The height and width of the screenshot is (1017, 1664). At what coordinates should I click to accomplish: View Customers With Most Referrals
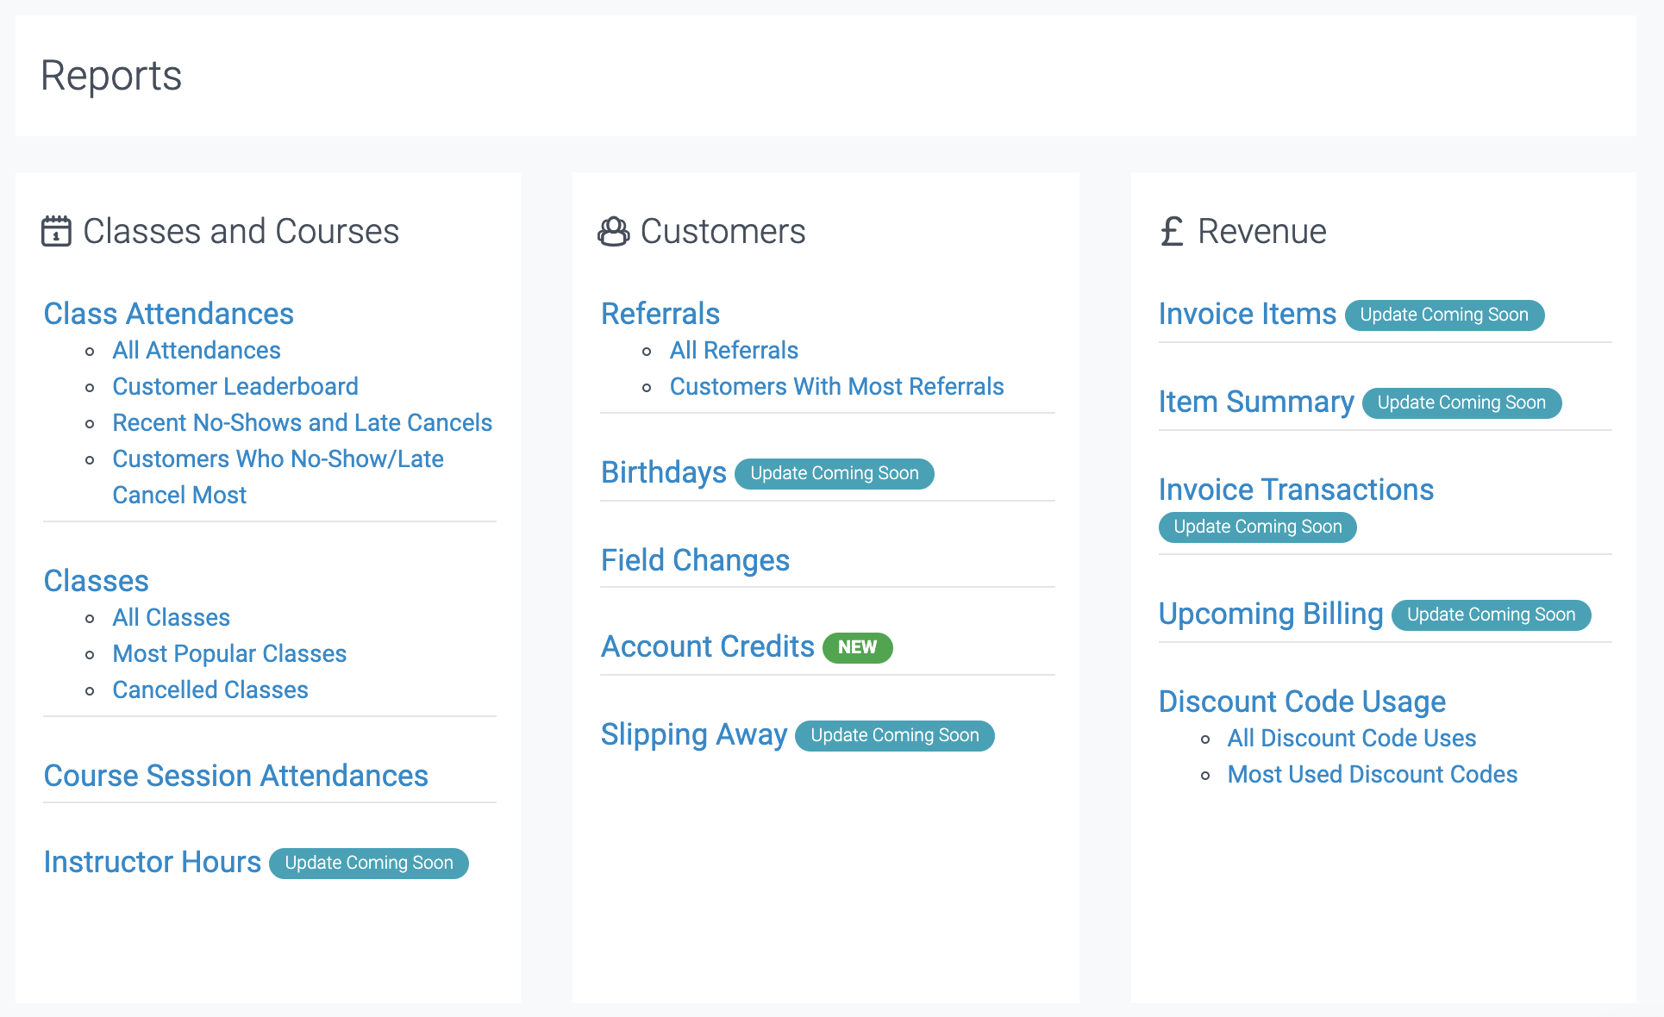tap(836, 386)
